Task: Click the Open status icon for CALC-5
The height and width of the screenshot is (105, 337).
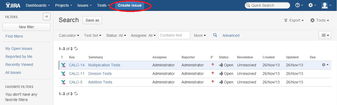Action: 221,82
